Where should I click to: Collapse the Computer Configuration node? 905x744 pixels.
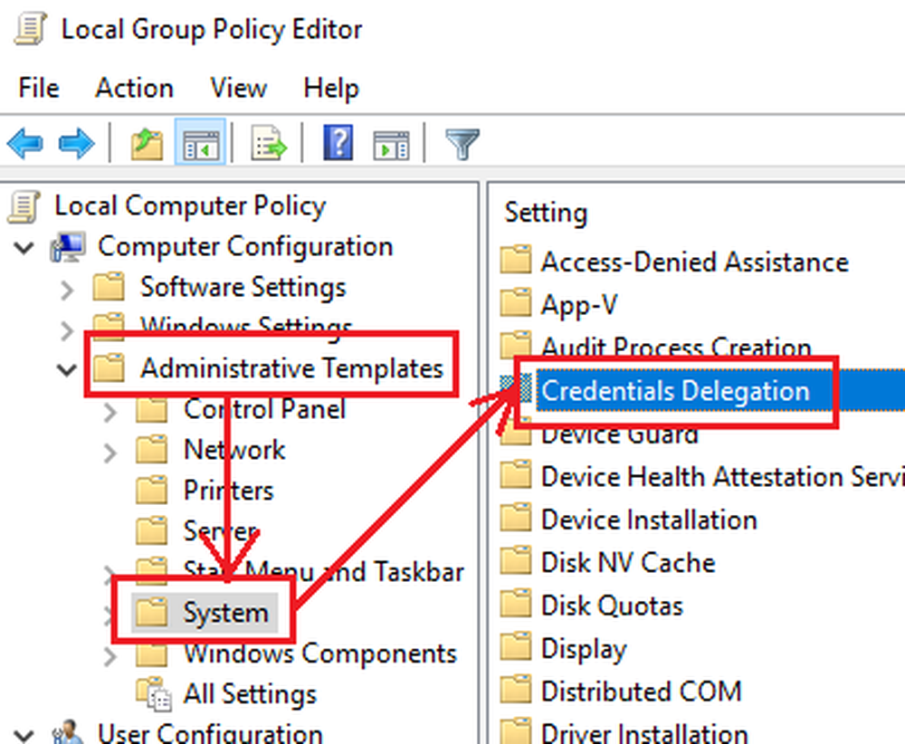(24, 246)
